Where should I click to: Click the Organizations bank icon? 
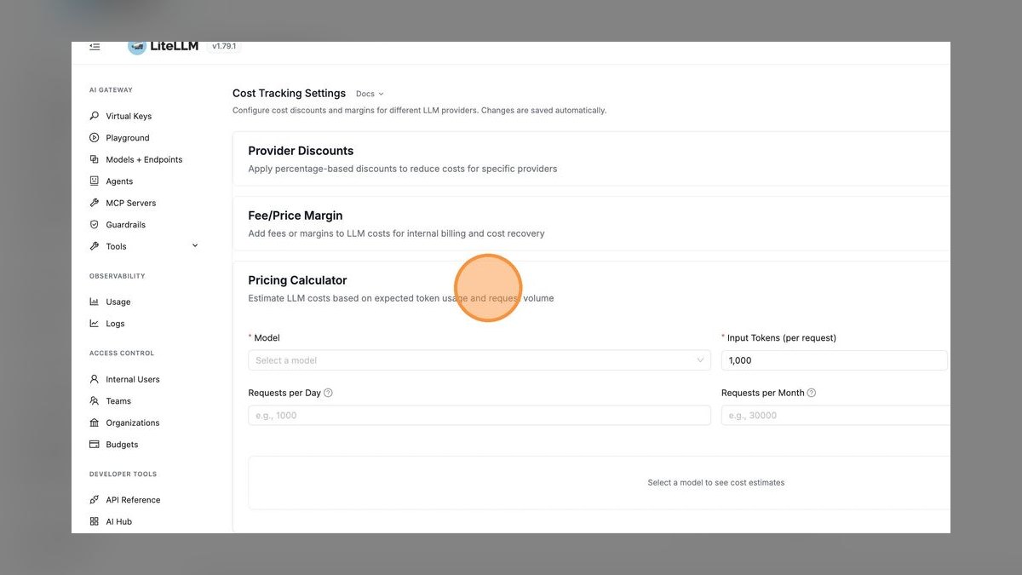coord(95,423)
